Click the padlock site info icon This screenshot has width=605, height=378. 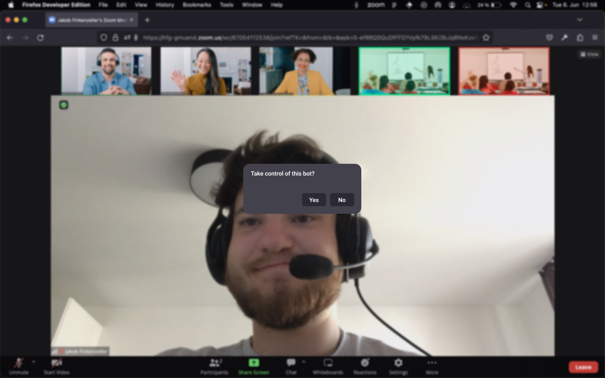click(x=115, y=37)
